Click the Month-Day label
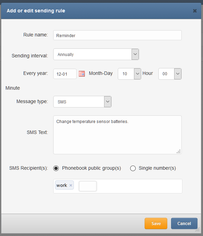The width and height of the screenshot is (203, 236). (101, 73)
